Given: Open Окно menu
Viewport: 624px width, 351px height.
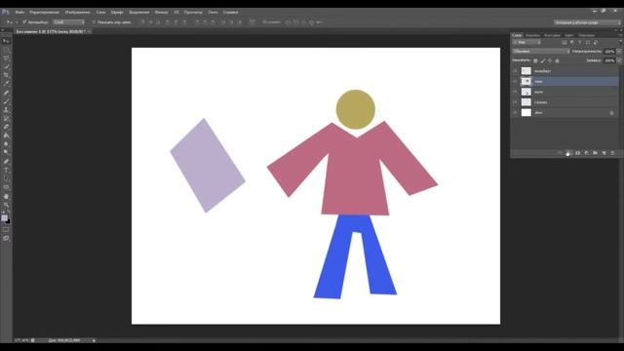Looking at the screenshot, I should pyautogui.click(x=213, y=13).
